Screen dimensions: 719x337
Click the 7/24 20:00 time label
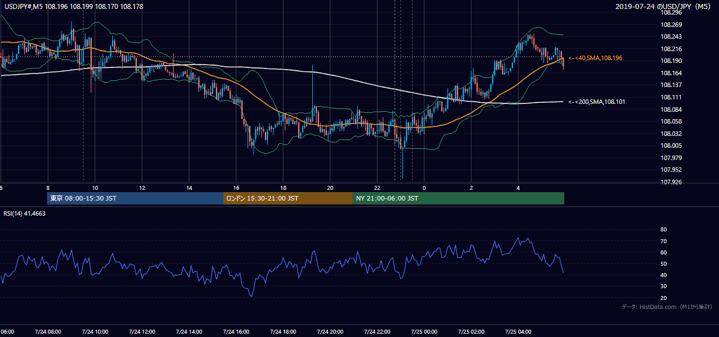click(x=330, y=332)
